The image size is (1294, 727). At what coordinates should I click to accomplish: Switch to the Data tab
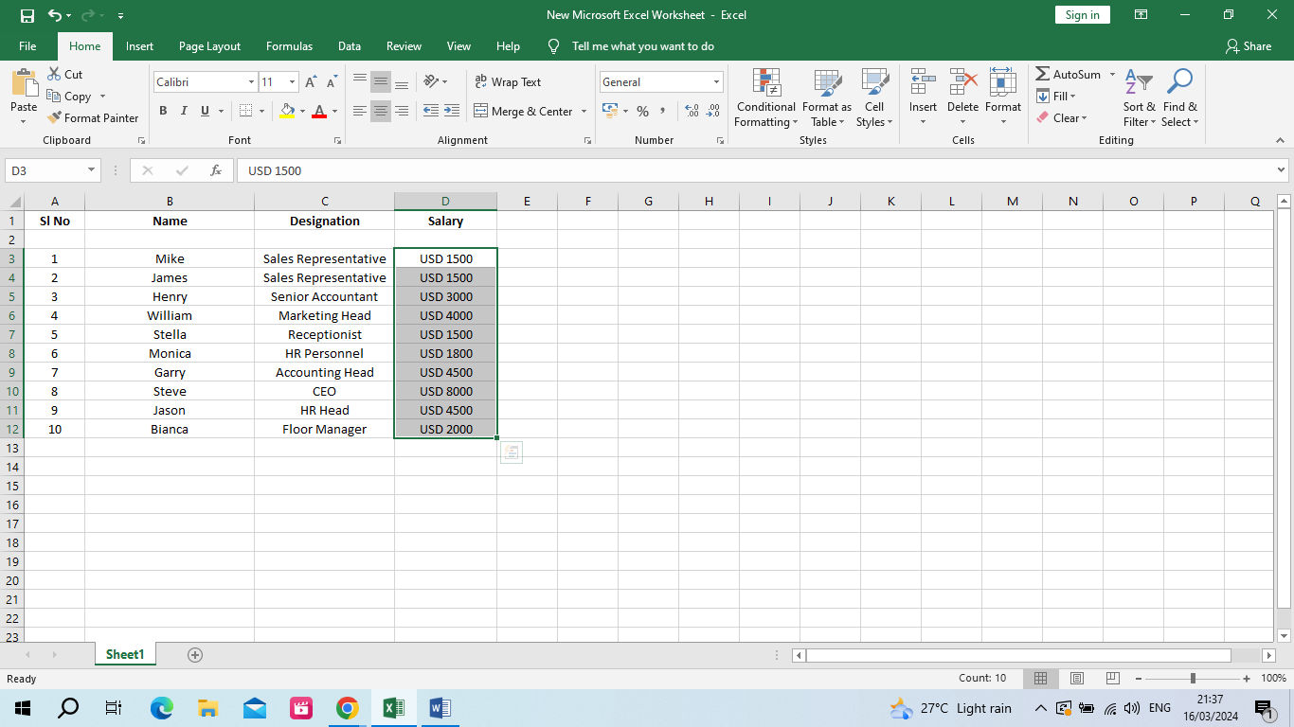pos(350,45)
